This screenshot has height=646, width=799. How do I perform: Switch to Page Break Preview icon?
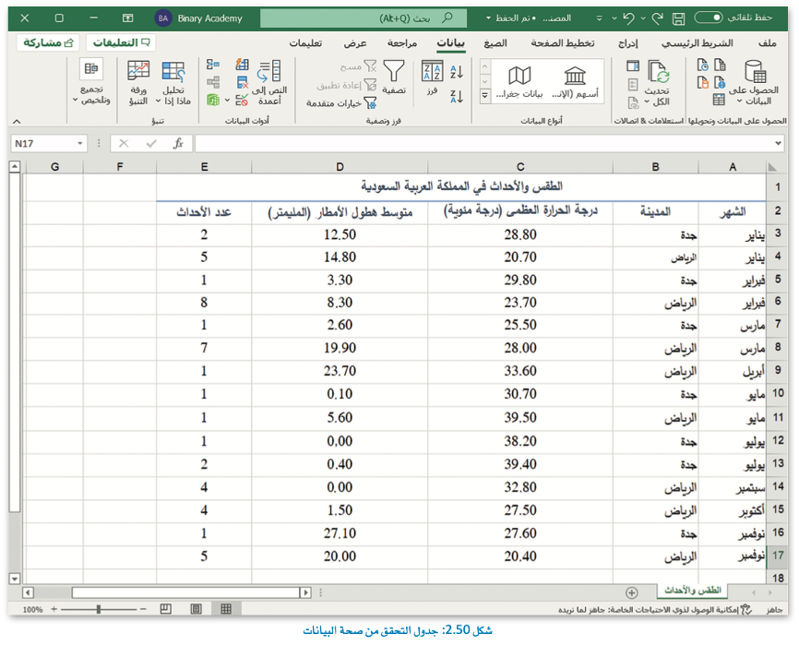pyautogui.click(x=165, y=609)
